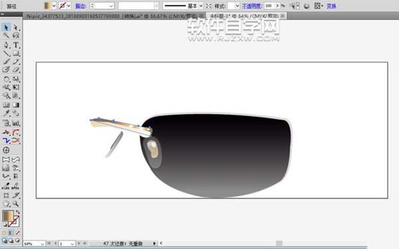399x249 pixels.
Task: Select the Hand tool
Action: (x=6, y=204)
